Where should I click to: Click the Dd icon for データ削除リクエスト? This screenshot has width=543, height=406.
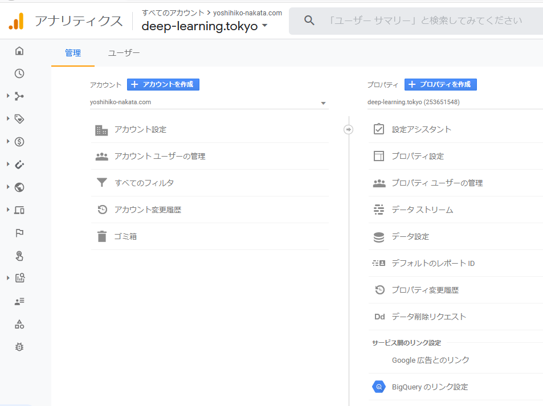pos(379,317)
